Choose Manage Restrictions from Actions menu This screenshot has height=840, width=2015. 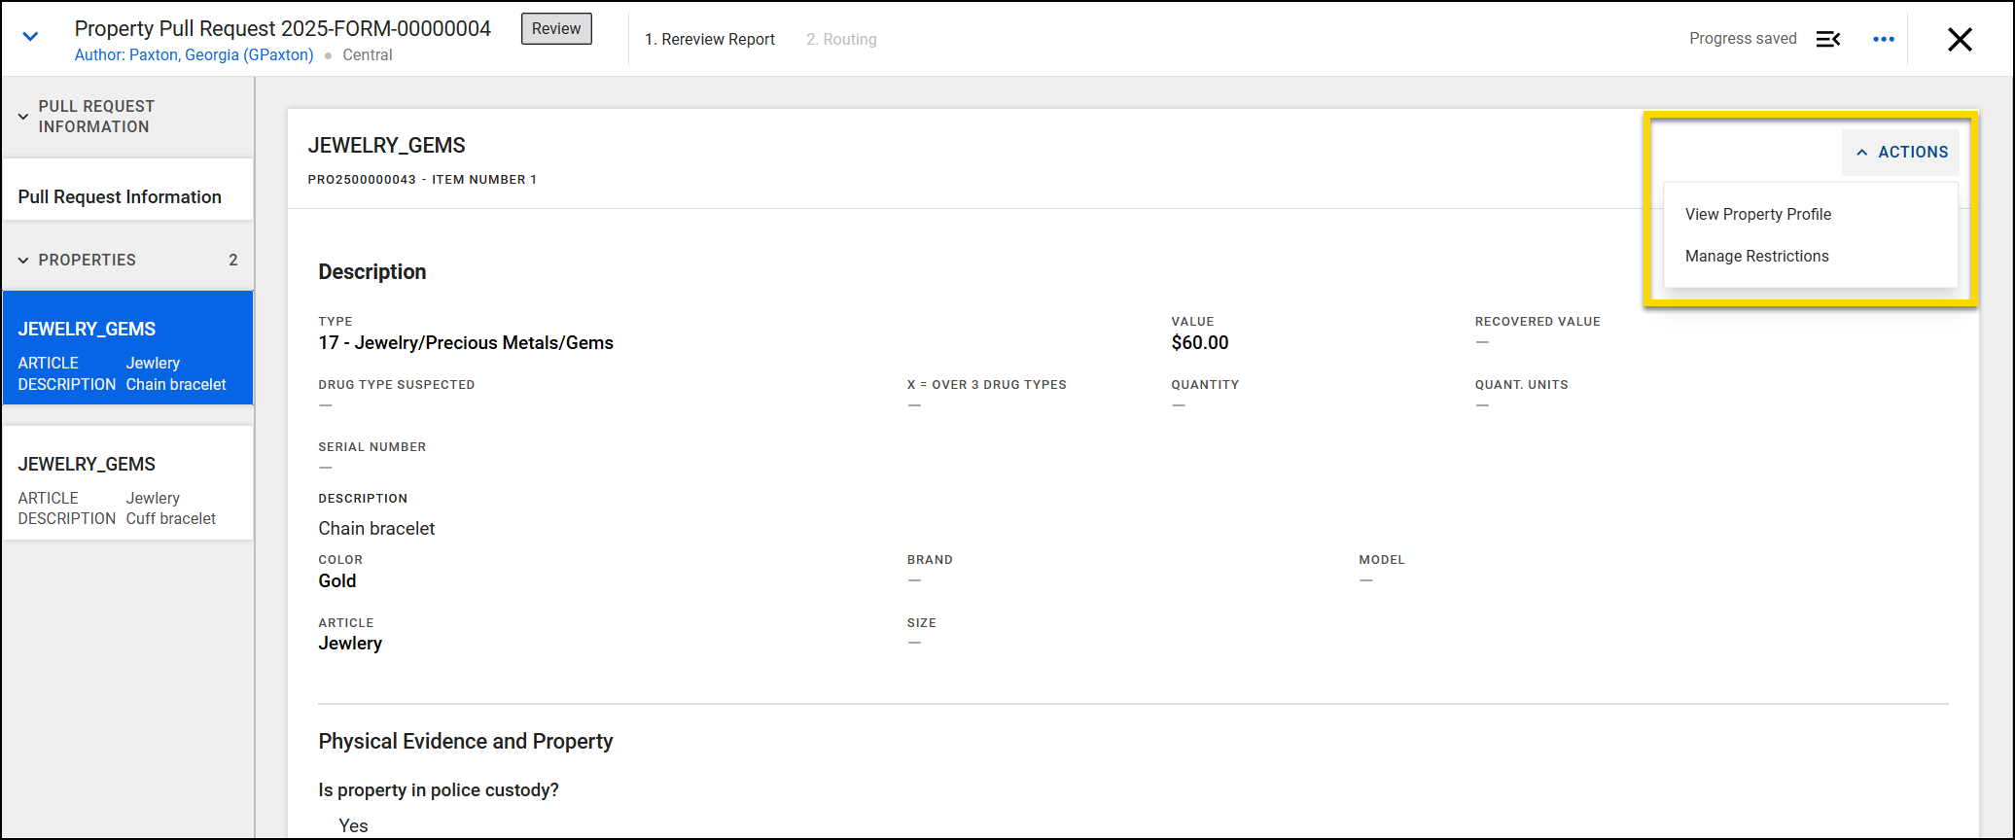1756,256
